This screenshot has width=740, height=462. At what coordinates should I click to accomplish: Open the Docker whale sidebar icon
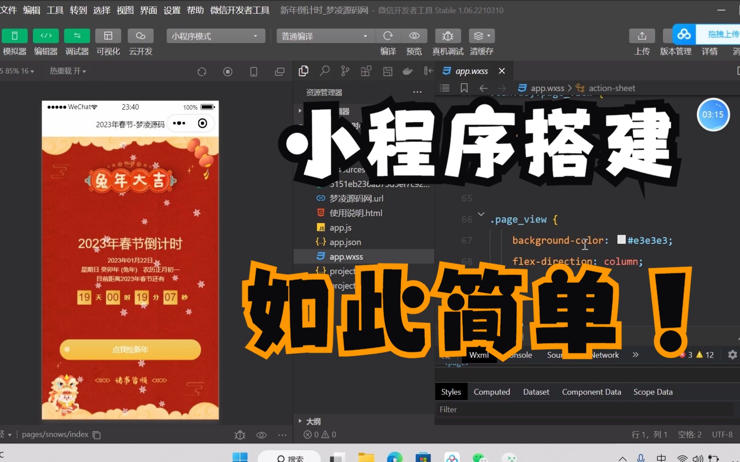408,71
